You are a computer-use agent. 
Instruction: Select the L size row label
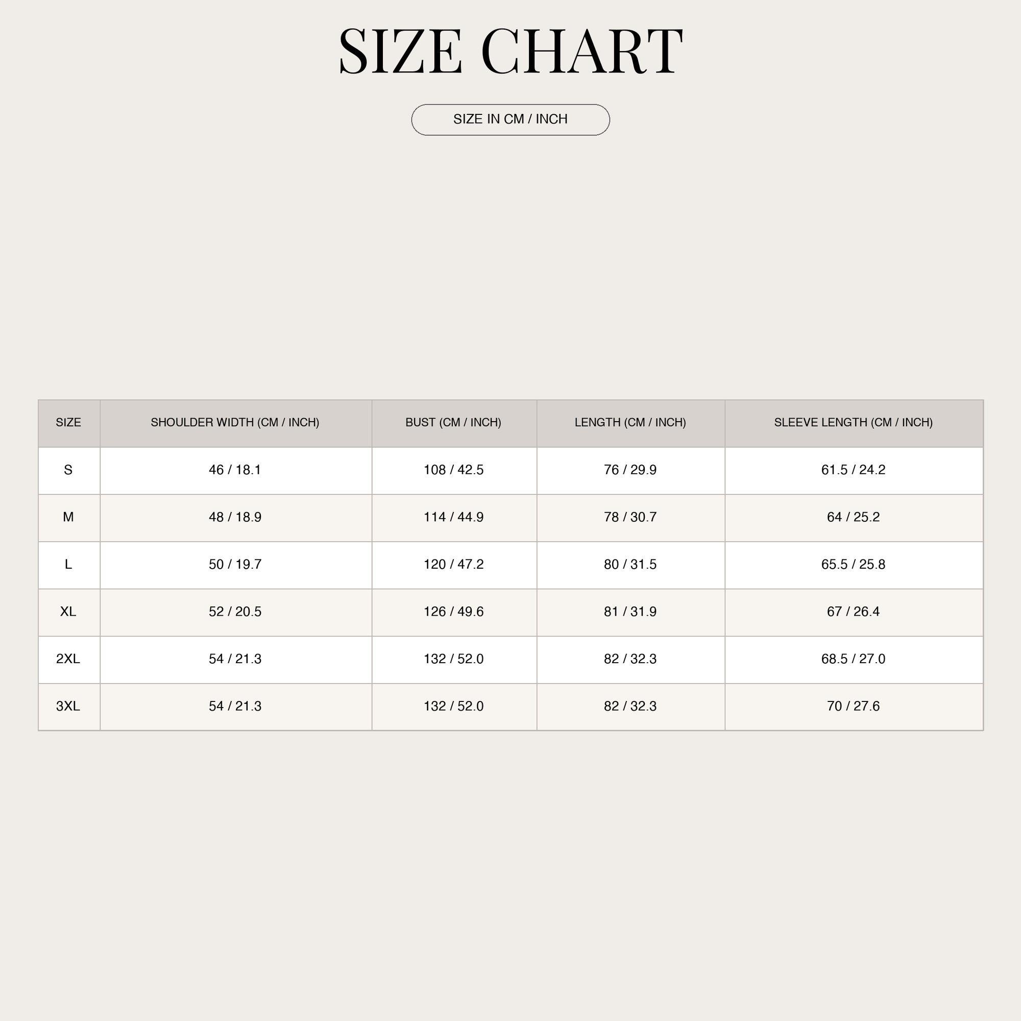coord(69,565)
